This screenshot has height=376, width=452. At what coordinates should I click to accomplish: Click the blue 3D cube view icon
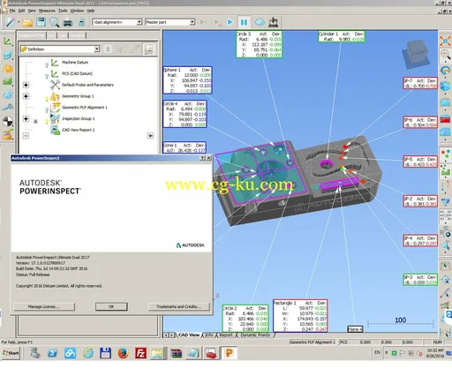445,86
